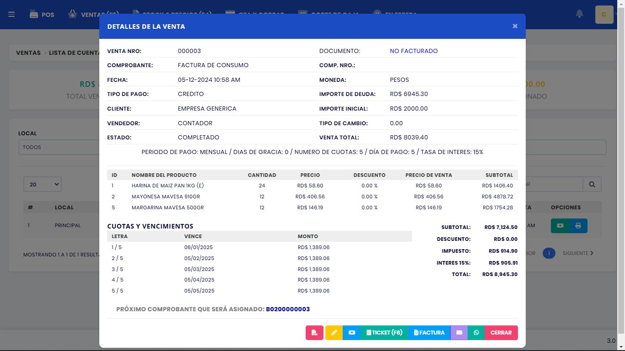
Task: Open the rows-per-page dropdown showing 20
Action: [43, 184]
